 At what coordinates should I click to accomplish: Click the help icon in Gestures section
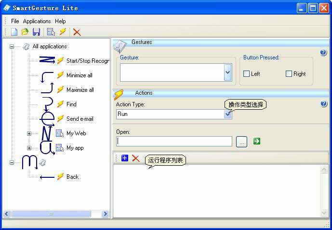click(x=324, y=53)
